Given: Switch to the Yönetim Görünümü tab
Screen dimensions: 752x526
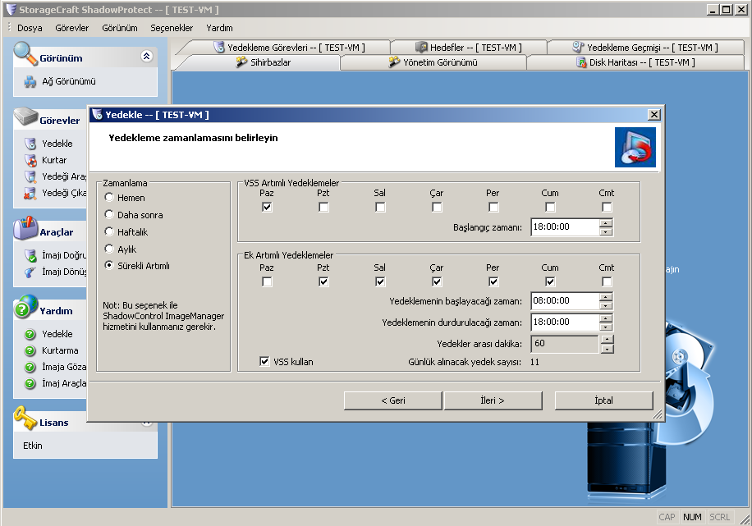Looking at the screenshot, I should click(x=433, y=62).
